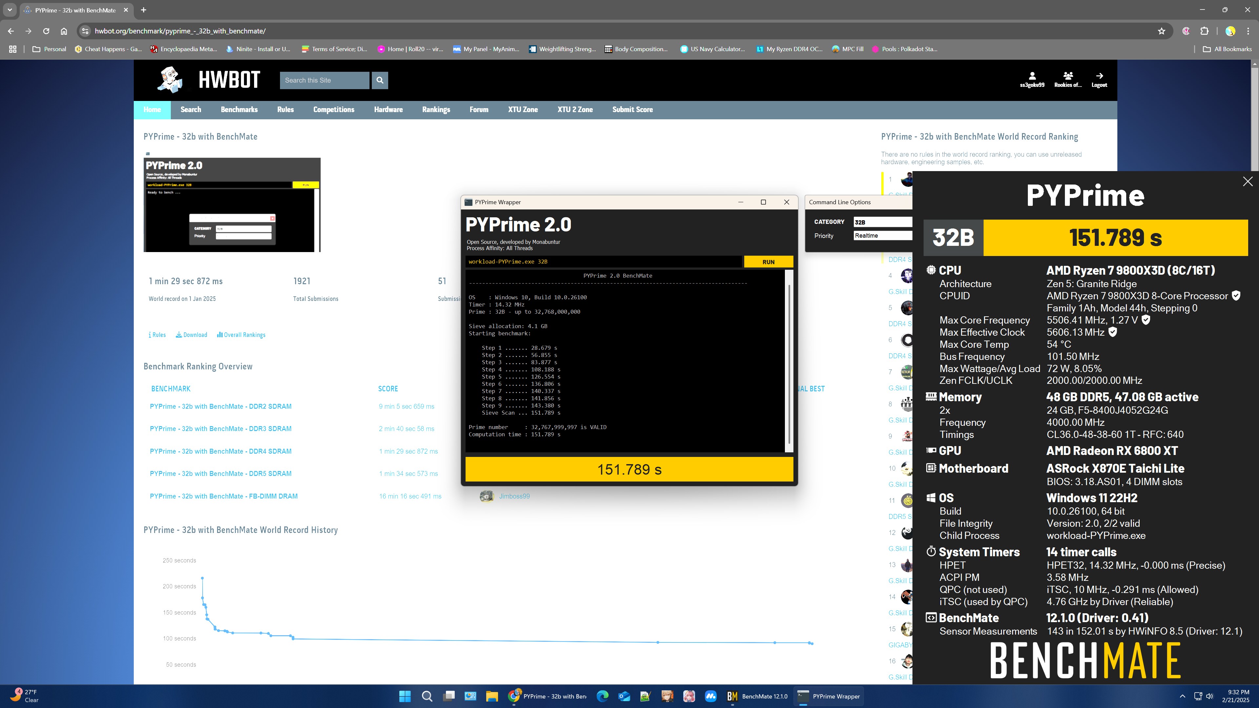
Task: Switch to BenchMate 12.1.0 in taskbar
Action: pyautogui.click(x=758, y=696)
